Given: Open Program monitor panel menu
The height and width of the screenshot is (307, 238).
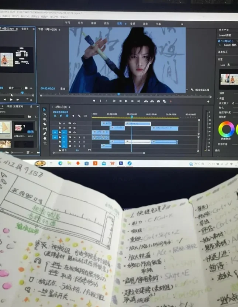Looking at the screenshot, I should 59,30.
